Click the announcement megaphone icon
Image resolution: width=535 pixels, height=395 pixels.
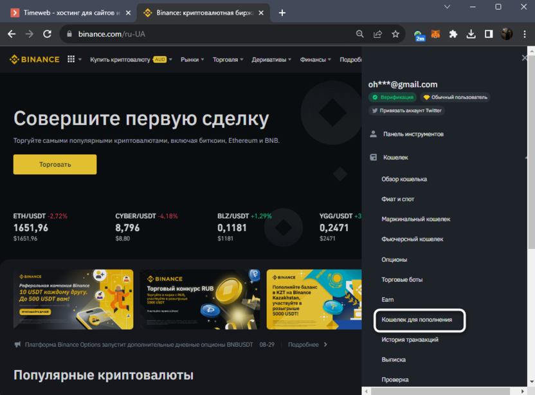click(x=17, y=344)
